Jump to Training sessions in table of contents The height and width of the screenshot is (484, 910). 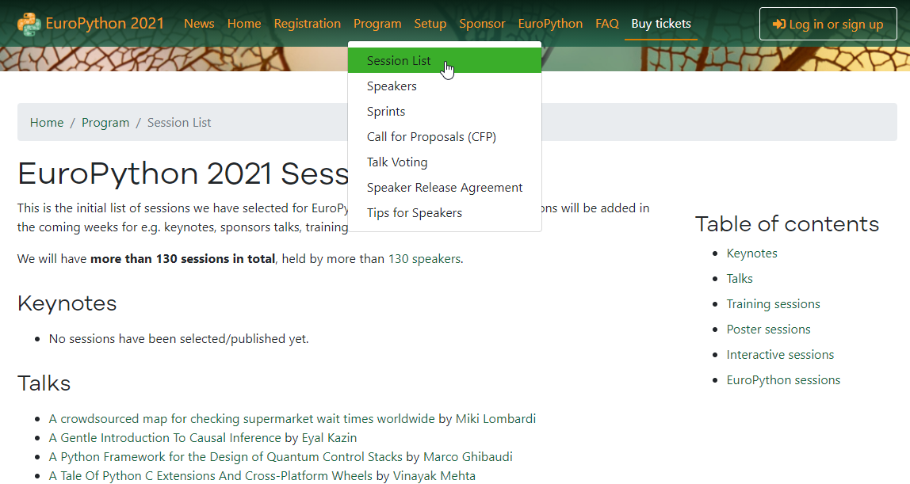pyautogui.click(x=773, y=304)
